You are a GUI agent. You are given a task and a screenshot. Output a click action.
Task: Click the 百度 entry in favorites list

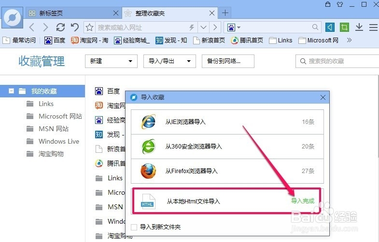pos(108,91)
